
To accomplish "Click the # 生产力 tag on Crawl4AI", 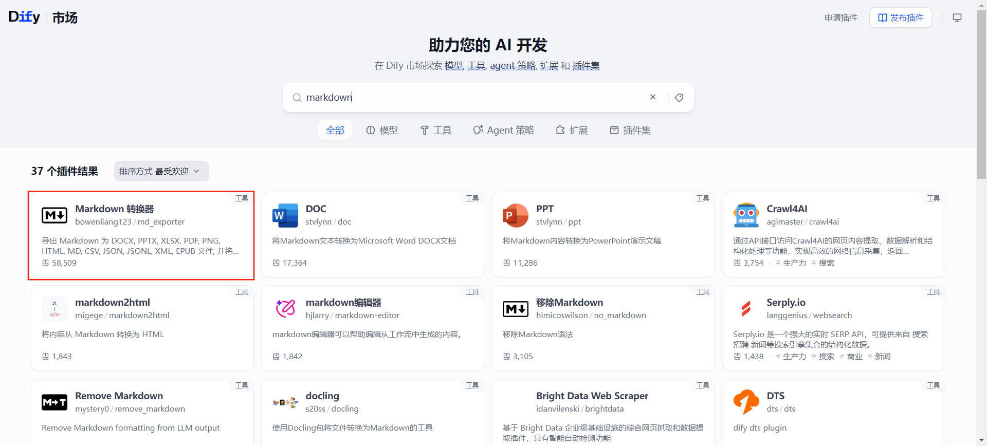I will 791,263.
